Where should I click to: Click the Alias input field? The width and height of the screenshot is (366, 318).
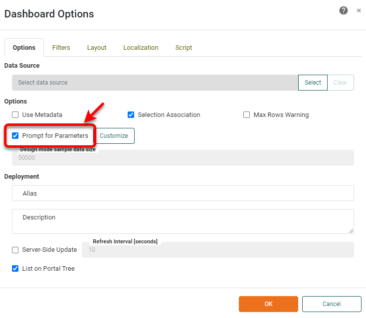[183, 193]
